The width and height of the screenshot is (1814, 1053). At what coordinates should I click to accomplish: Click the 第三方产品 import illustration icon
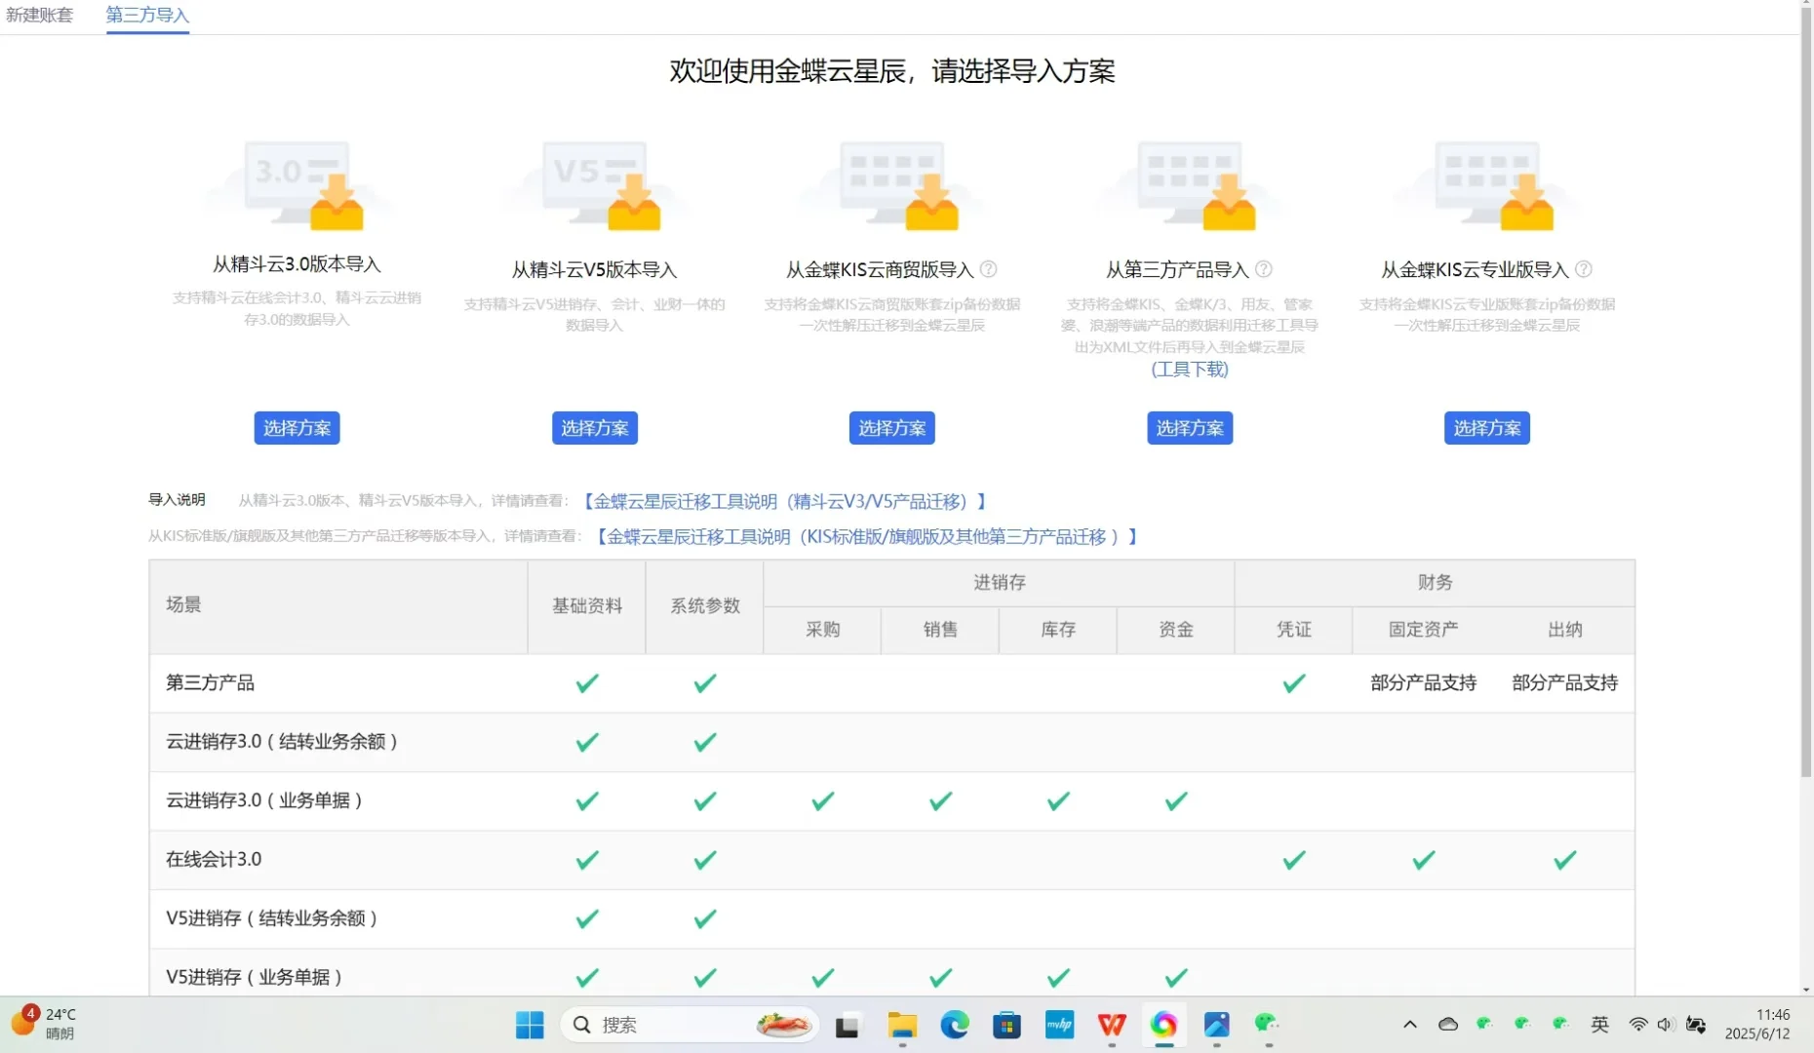click(x=1189, y=185)
